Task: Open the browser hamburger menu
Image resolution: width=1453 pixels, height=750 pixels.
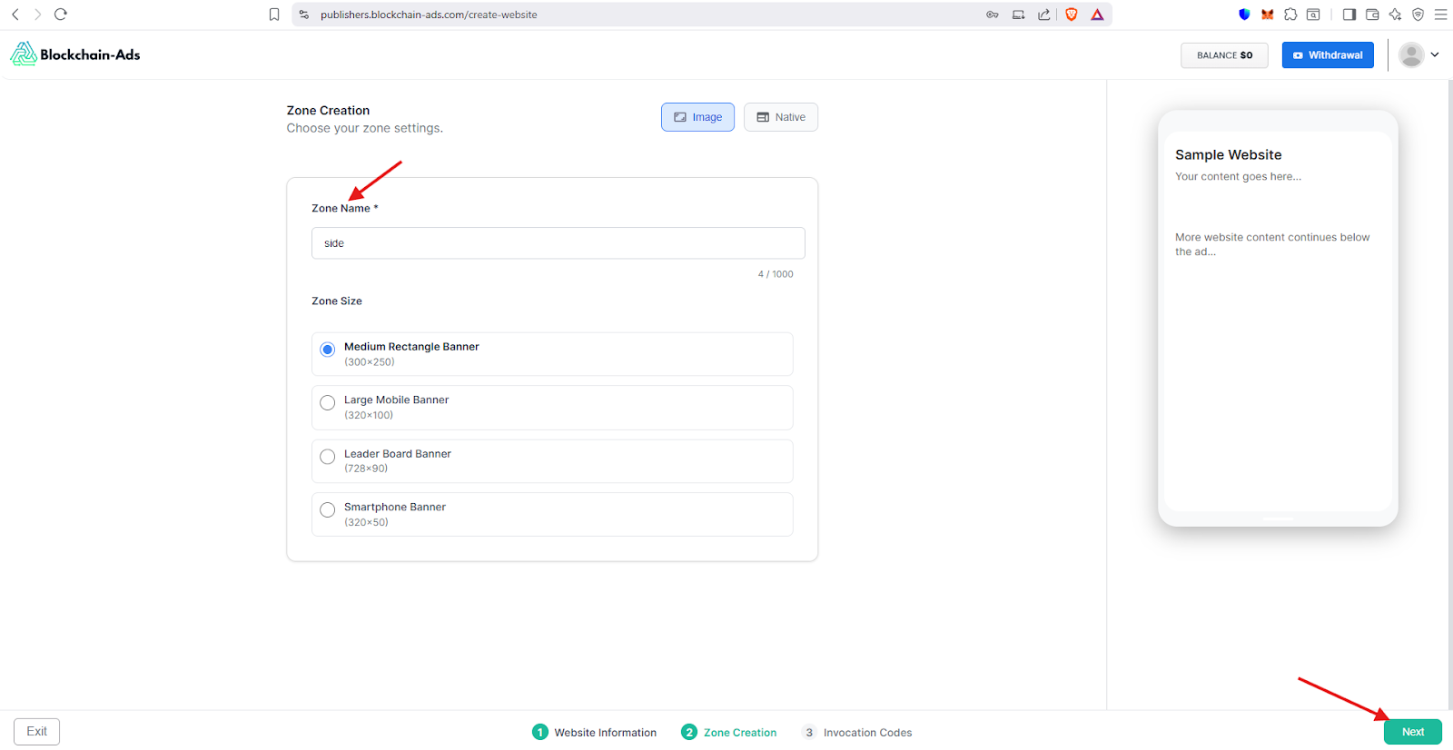Action: pyautogui.click(x=1440, y=15)
